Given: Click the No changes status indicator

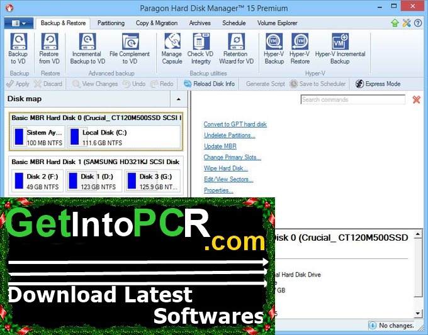Looking at the screenshot, I should click(391, 326).
